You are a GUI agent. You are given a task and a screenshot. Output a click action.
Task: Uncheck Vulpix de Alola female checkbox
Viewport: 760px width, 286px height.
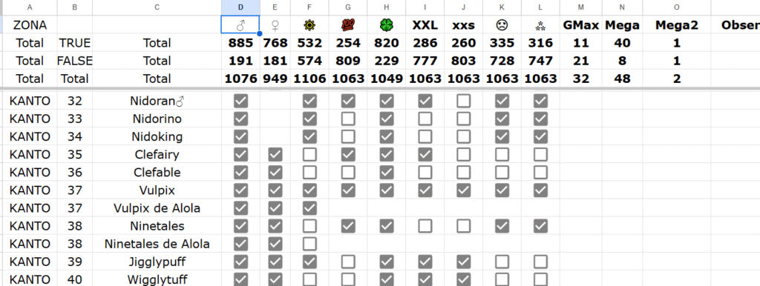click(x=275, y=208)
